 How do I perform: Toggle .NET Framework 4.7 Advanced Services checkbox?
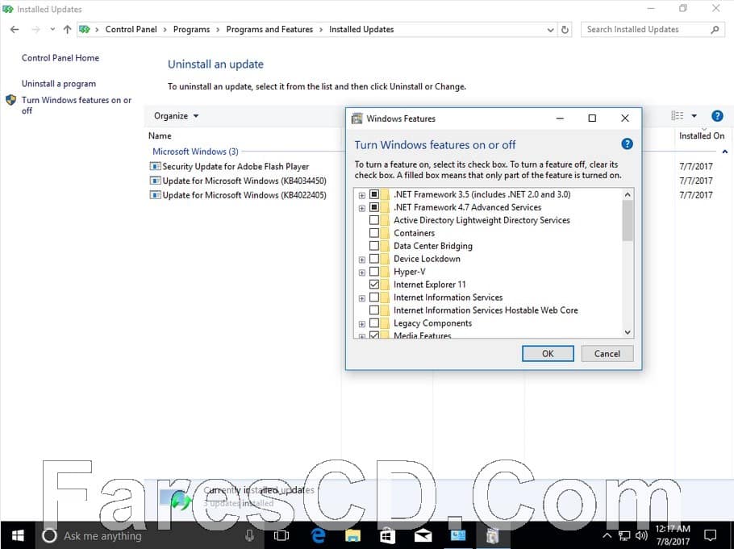[x=374, y=206]
